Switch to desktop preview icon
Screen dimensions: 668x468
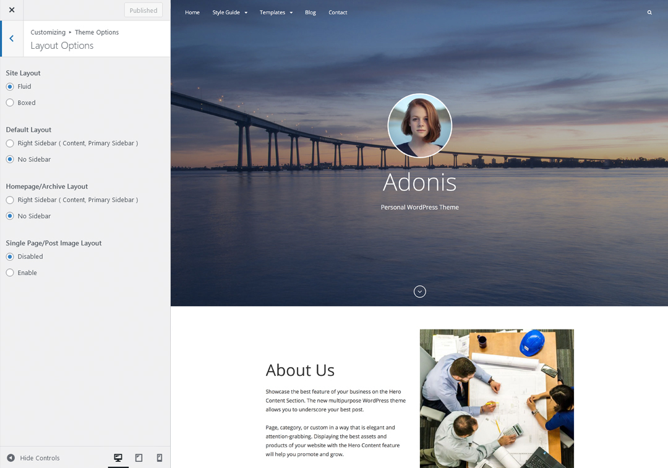(x=118, y=458)
